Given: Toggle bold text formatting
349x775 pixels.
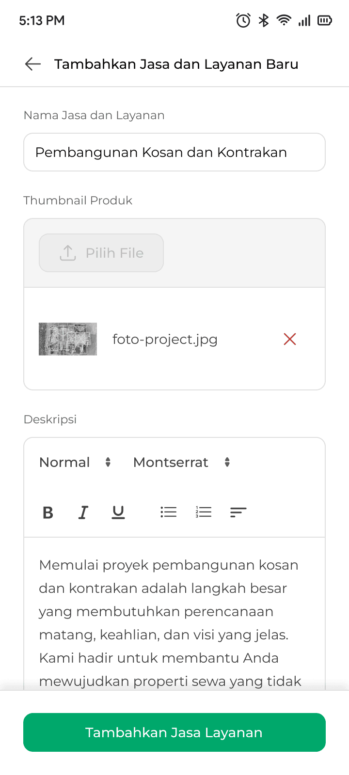Looking at the screenshot, I should pos(48,512).
